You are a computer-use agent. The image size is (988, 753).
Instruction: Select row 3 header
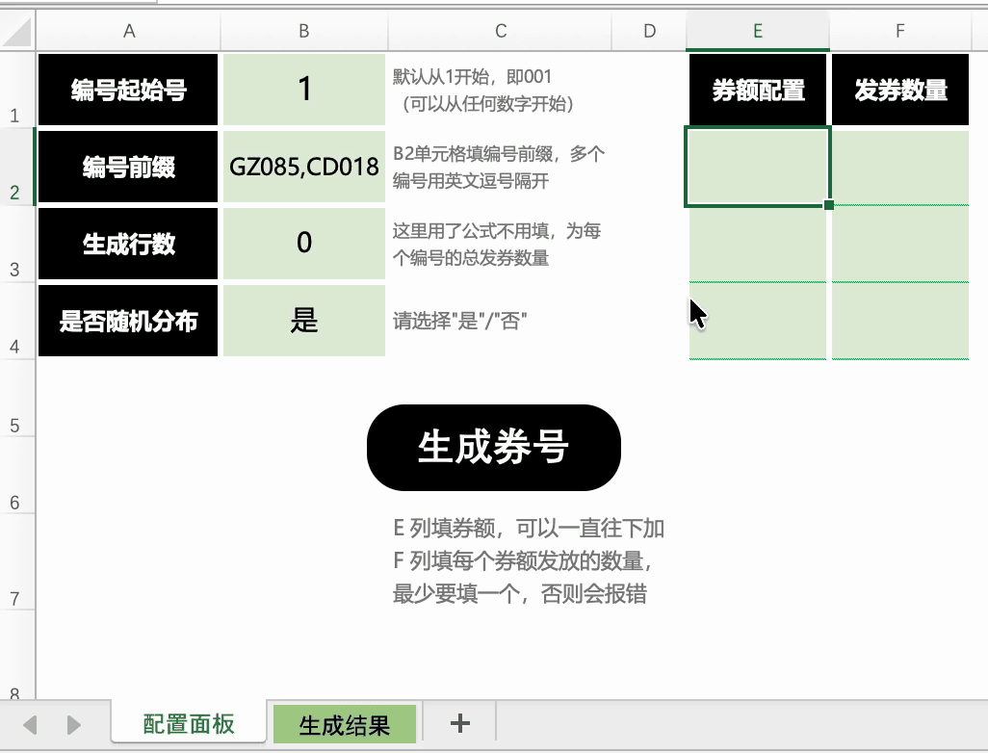pos(17,244)
